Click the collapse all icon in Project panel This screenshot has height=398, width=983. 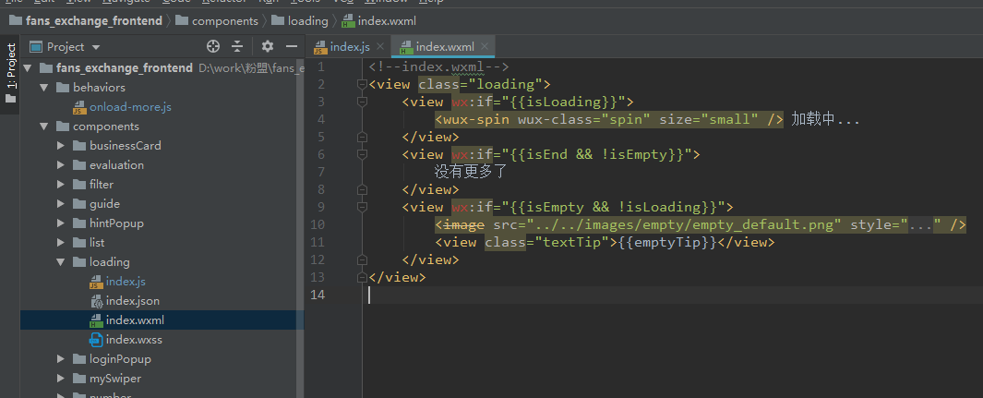[237, 46]
